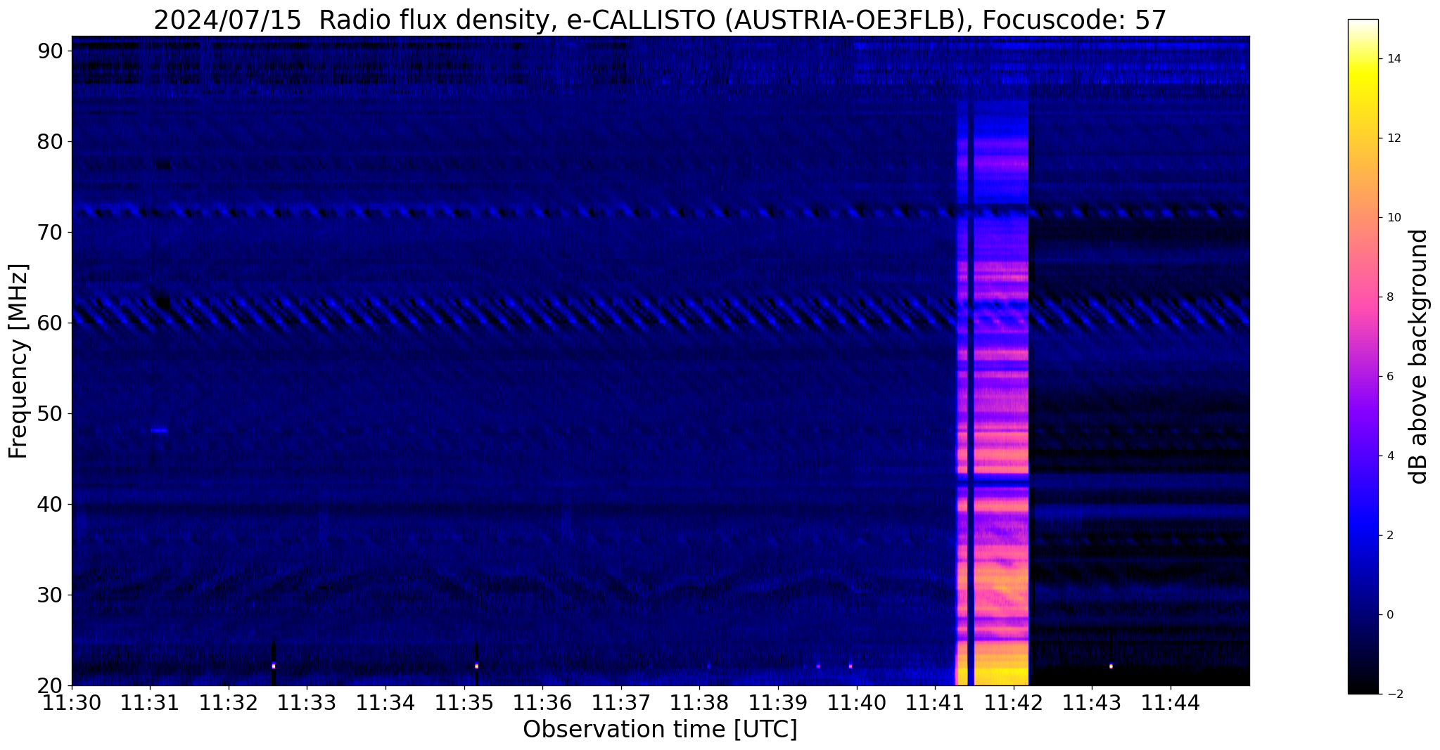The height and width of the screenshot is (750, 1440).
Task: Click the 11:44 time tick label
Action: point(1171,703)
